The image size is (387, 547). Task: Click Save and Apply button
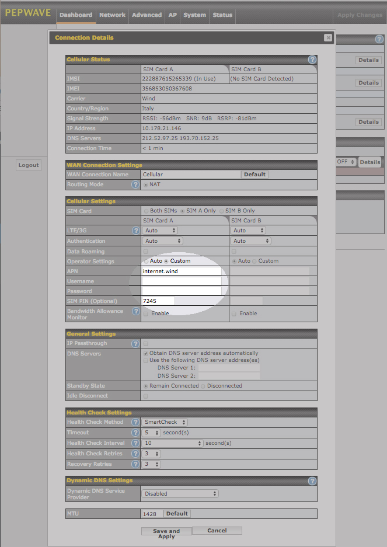click(166, 531)
